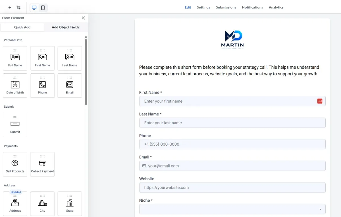Add the Address field element
Image resolution: width=341 pixels, height=217 pixels.
click(15, 204)
